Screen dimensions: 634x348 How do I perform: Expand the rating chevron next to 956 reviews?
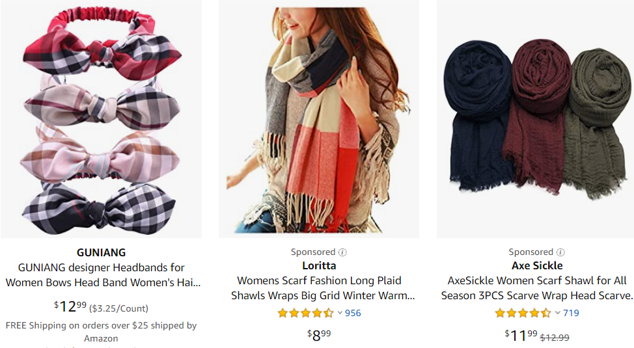pos(339,313)
